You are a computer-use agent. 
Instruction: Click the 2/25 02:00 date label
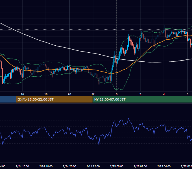pos(140,166)
